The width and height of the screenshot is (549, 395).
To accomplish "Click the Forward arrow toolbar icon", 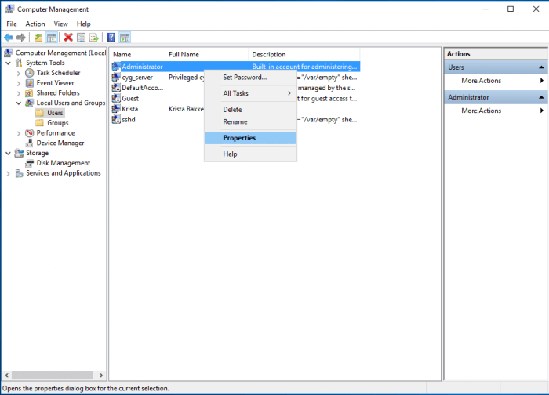I will point(21,38).
